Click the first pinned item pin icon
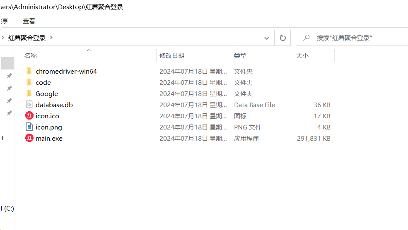The height and width of the screenshot is (230, 408). click(9, 76)
